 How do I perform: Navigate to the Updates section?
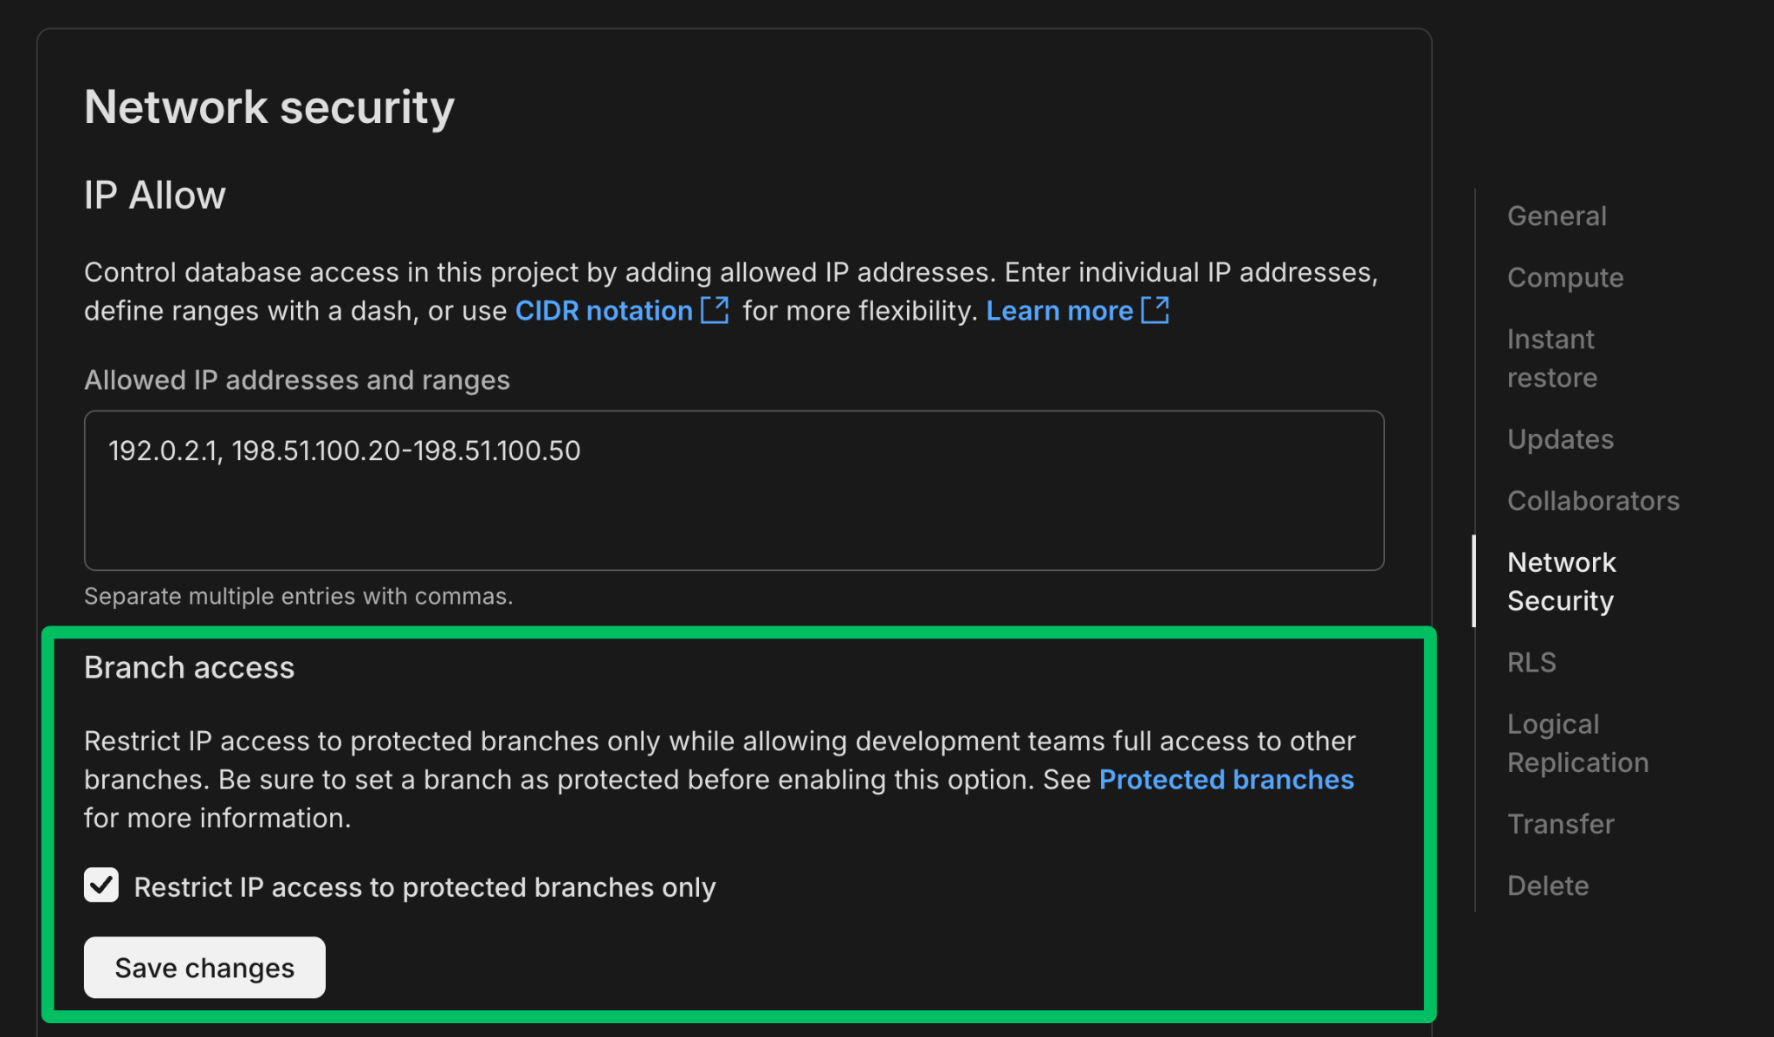pyautogui.click(x=1559, y=438)
